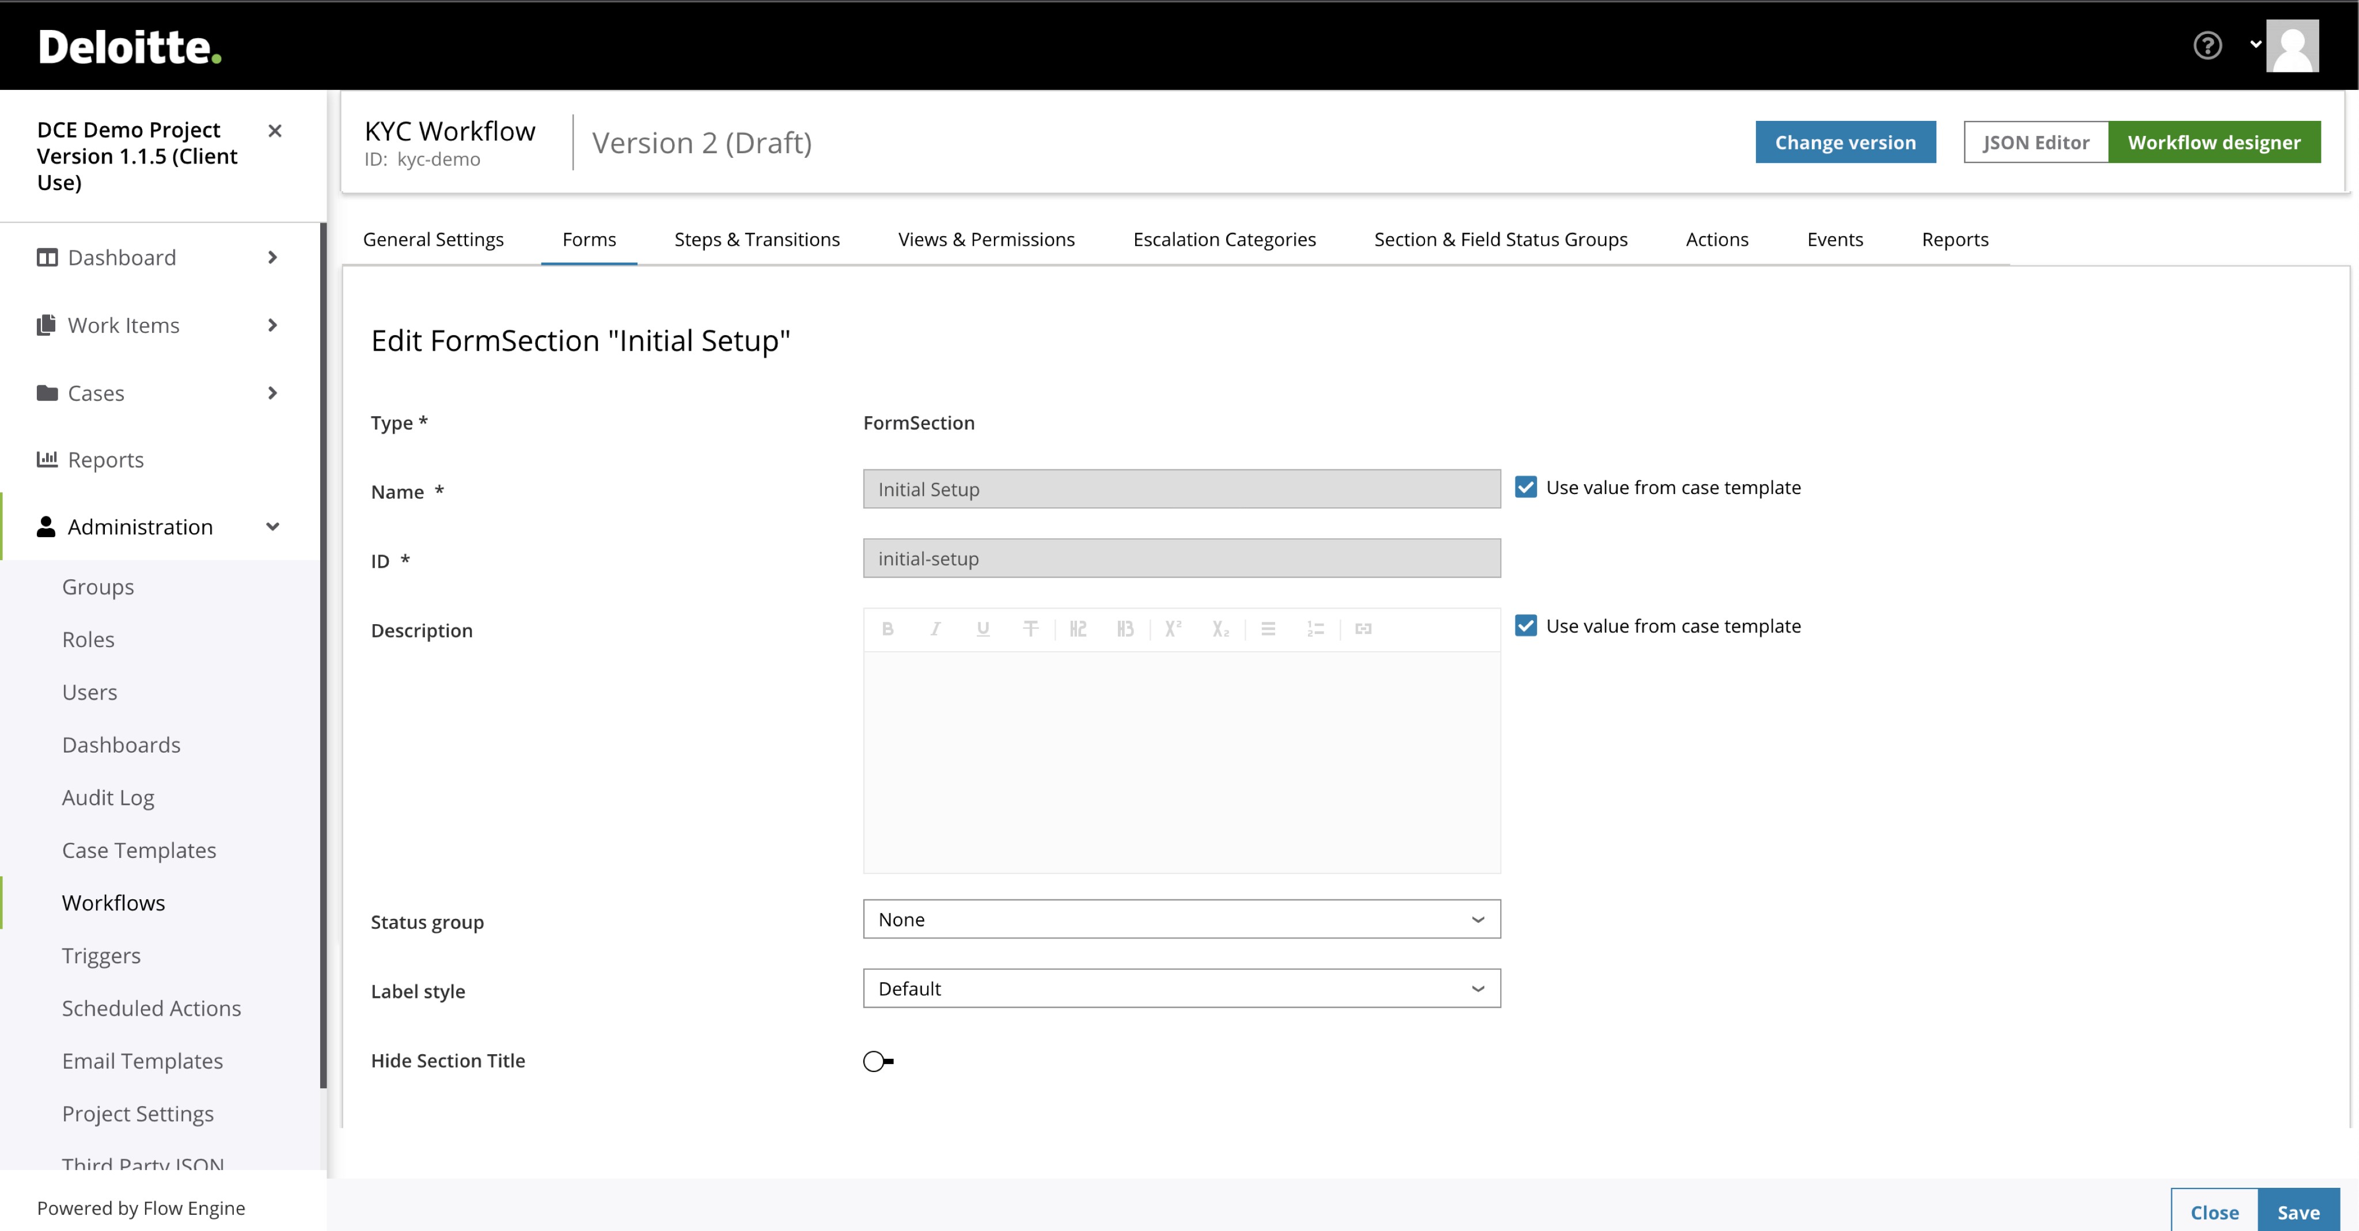Click the Strikethrough formatting icon

tap(1030, 629)
